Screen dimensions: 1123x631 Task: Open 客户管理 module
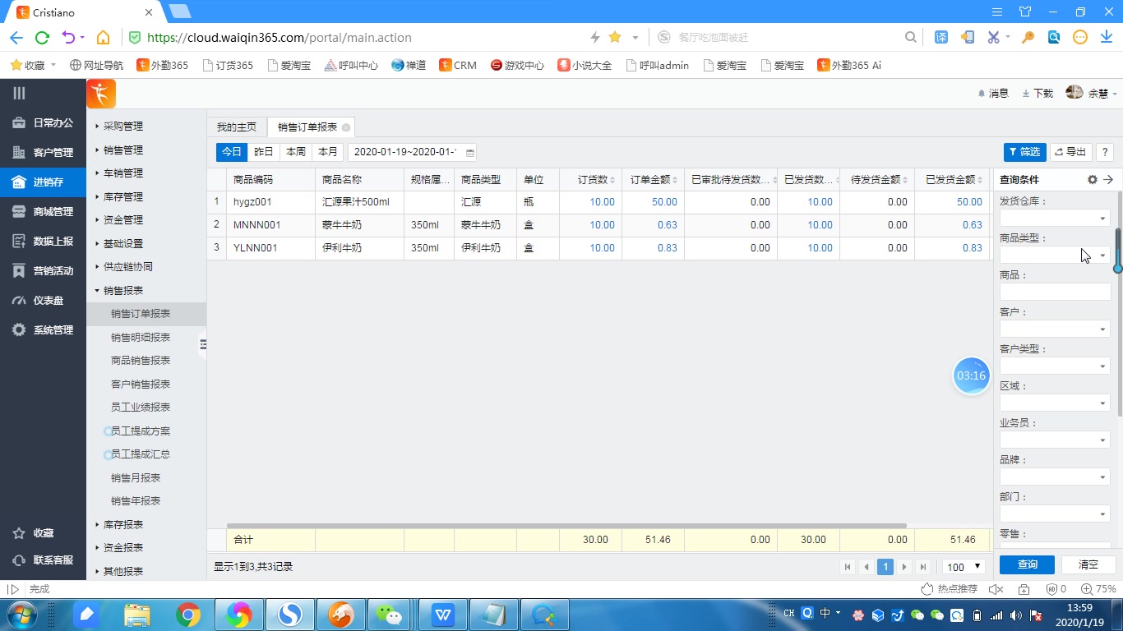pos(43,153)
